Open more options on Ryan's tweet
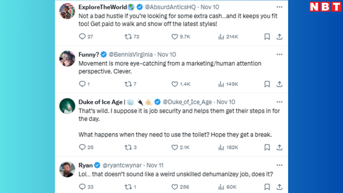This screenshot has height=193, width=343. tap(279, 165)
